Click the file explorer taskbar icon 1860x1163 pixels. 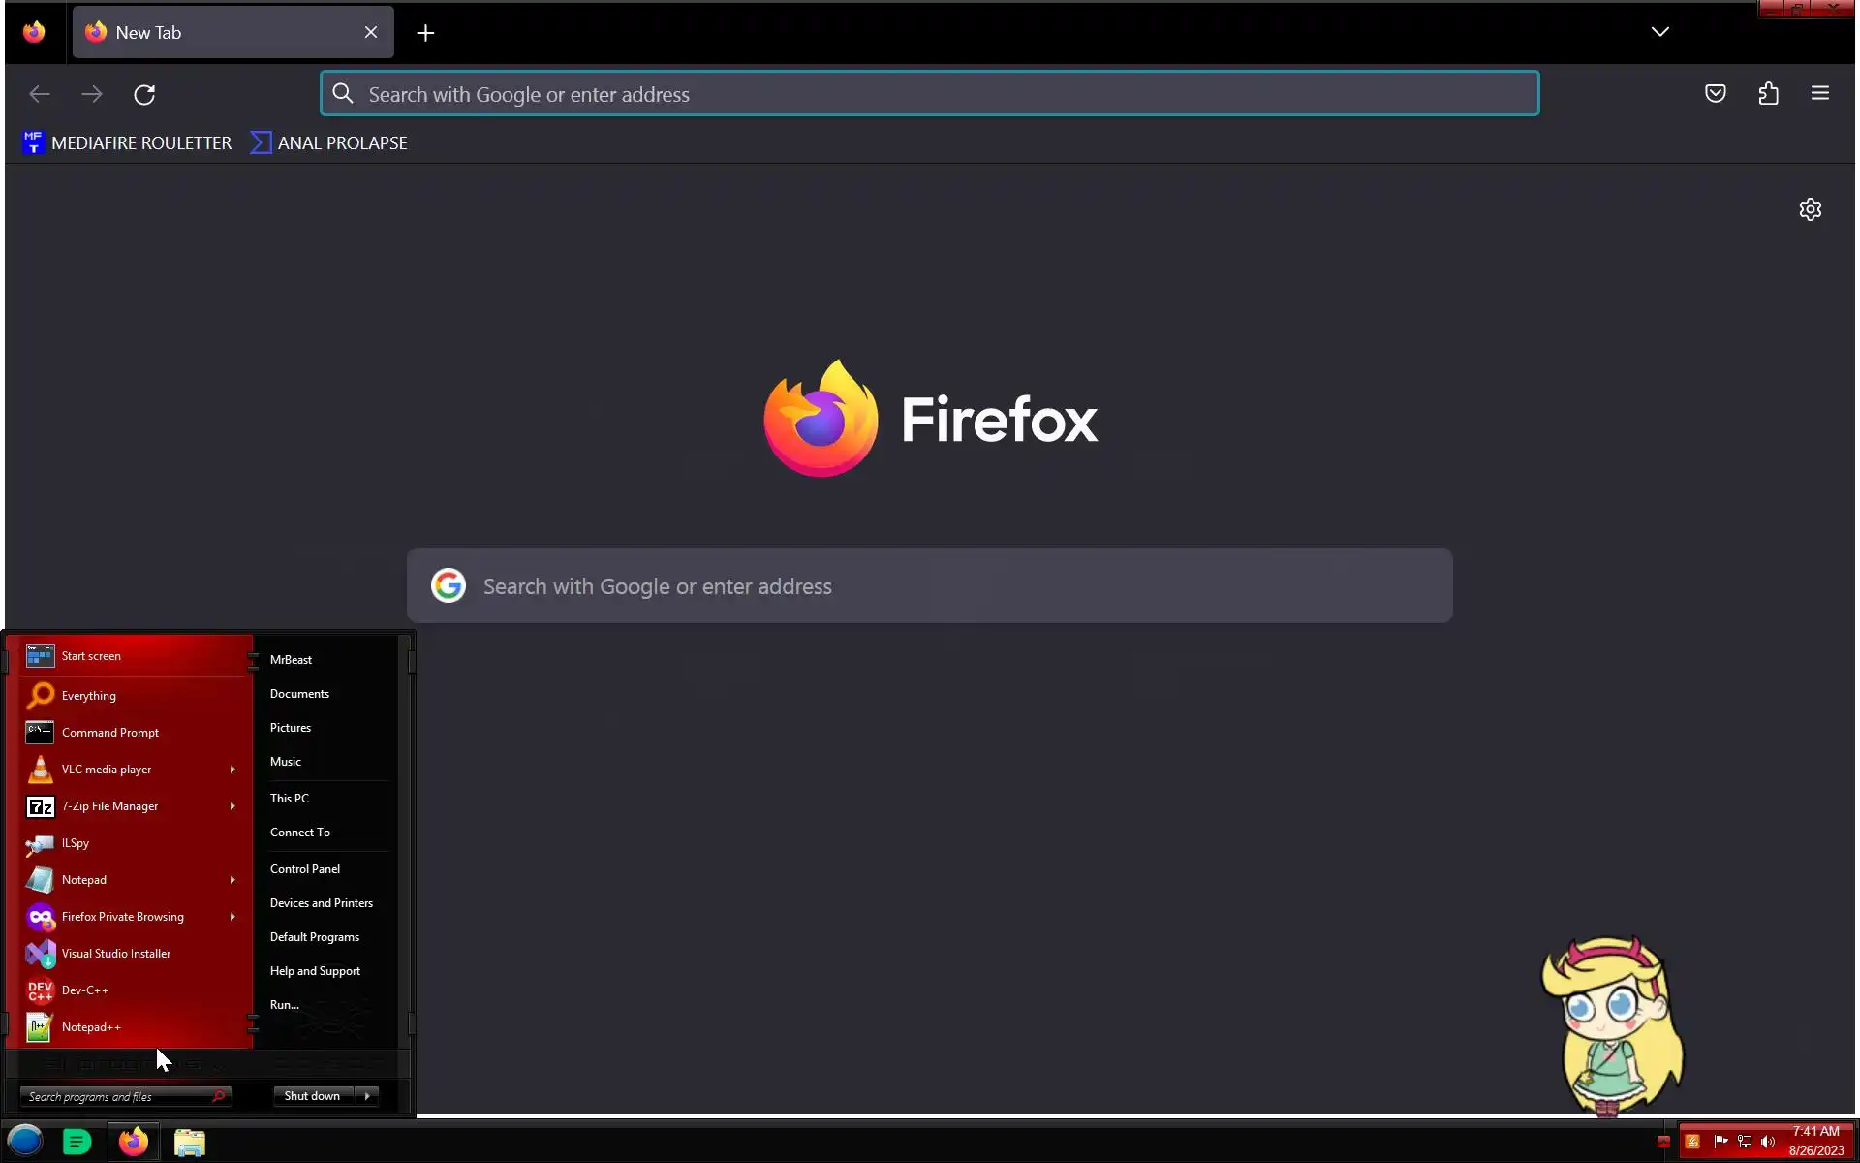[x=190, y=1143]
